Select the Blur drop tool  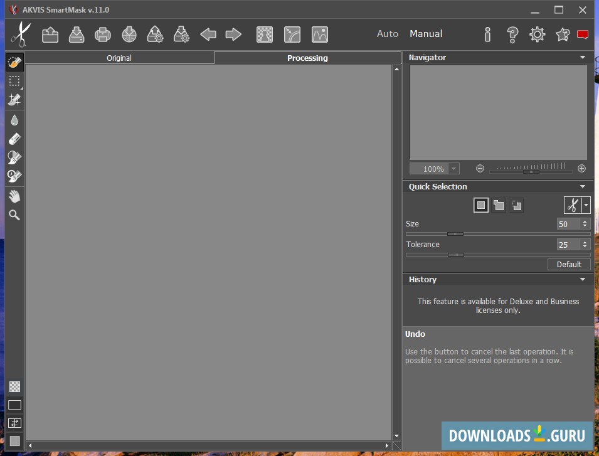pyautogui.click(x=14, y=120)
